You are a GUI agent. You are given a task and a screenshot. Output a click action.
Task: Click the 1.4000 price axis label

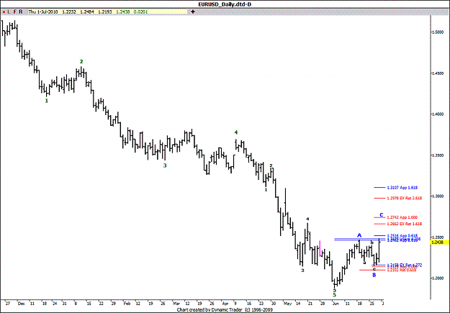click(x=438, y=114)
